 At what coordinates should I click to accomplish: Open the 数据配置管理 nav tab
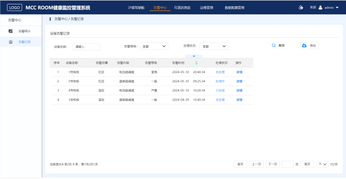click(234, 8)
